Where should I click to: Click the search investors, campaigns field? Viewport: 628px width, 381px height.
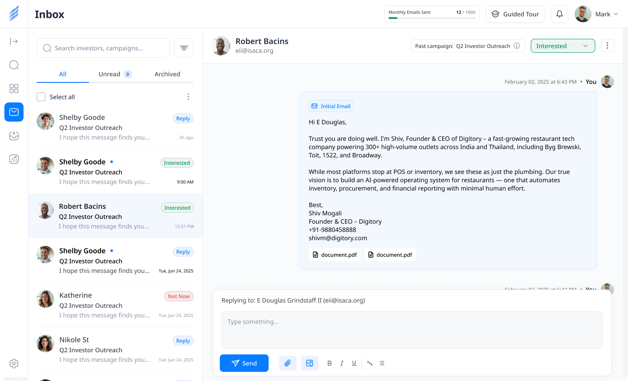(103, 48)
